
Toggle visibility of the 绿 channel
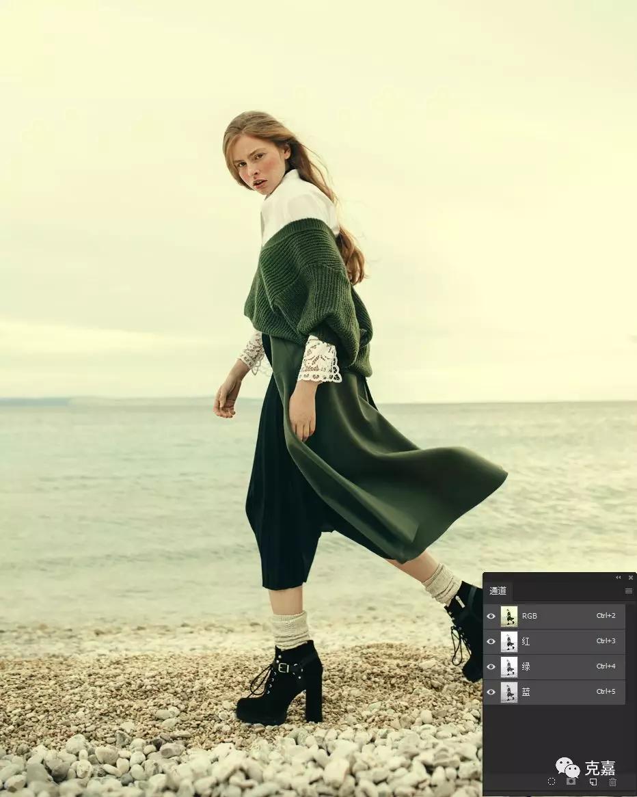coord(491,666)
